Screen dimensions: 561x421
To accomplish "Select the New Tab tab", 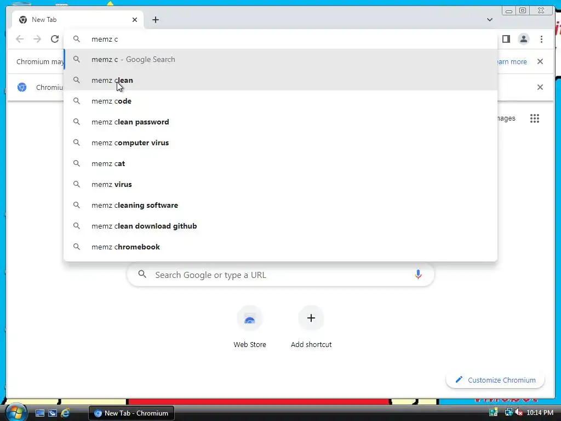I will coord(78,20).
